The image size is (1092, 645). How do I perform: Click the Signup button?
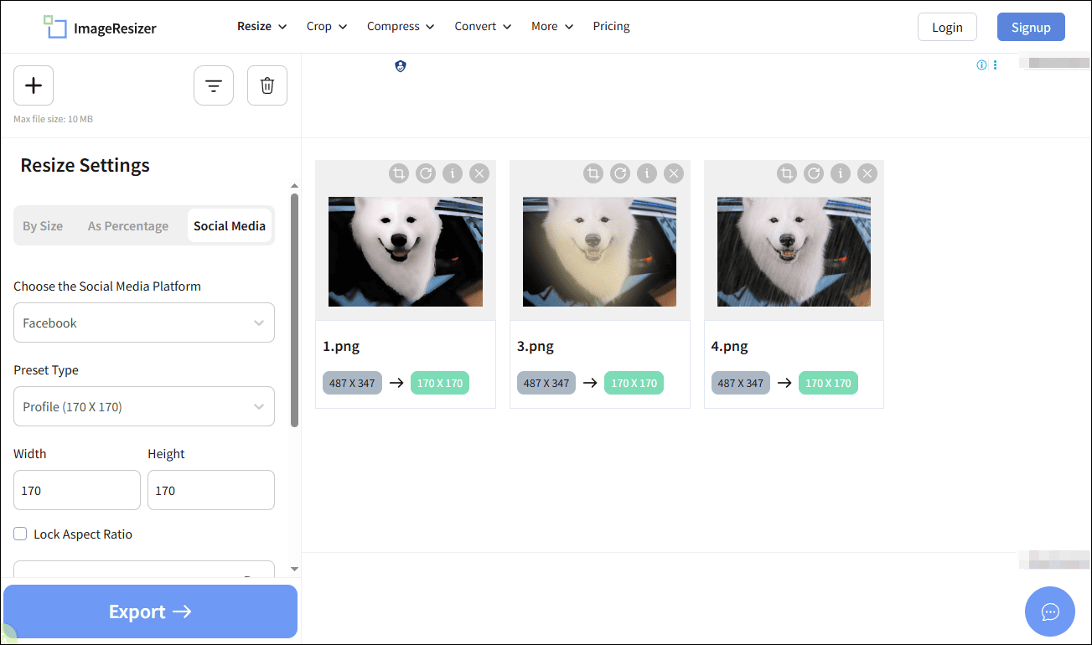[1030, 26]
